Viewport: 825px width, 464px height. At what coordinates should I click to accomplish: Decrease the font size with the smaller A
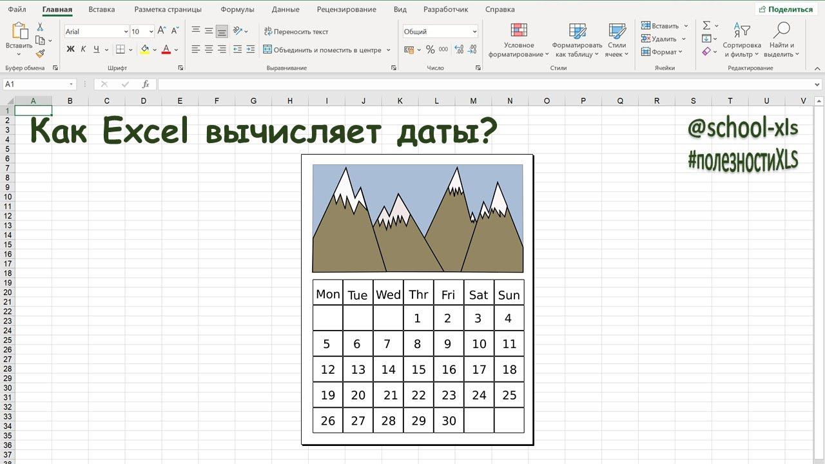[175, 31]
